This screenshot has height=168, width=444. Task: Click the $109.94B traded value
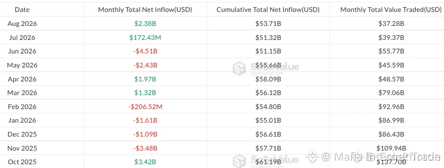point(391,148)
